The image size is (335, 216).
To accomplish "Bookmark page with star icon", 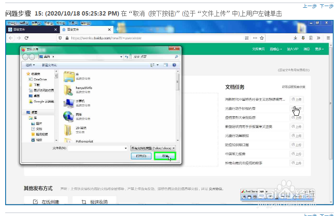I will [x=262, y=38].
